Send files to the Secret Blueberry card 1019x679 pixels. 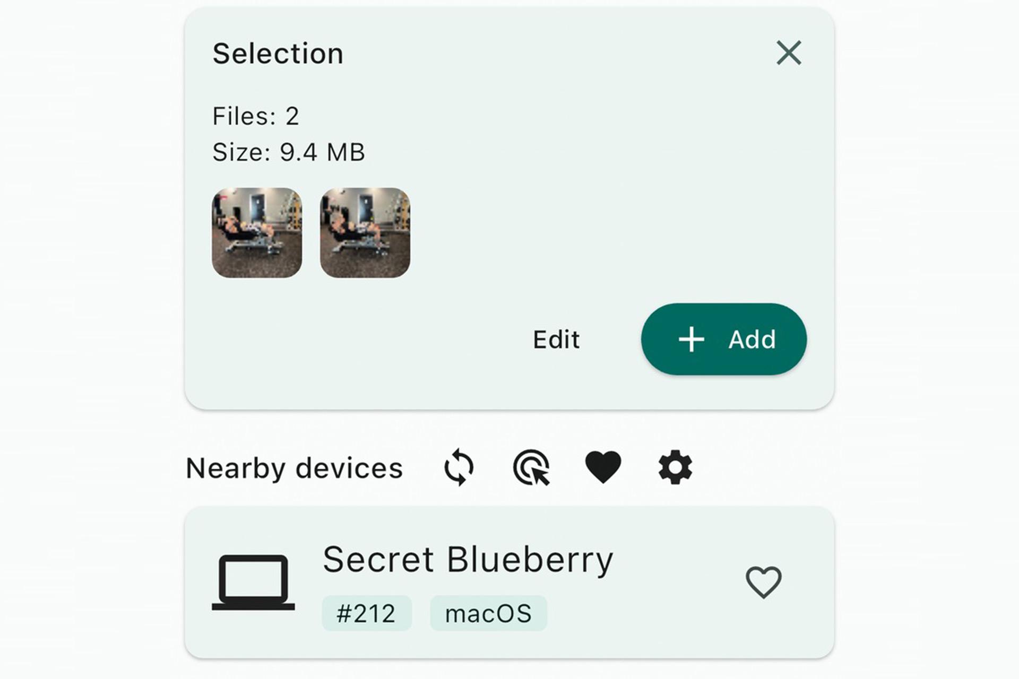[509, 582]
